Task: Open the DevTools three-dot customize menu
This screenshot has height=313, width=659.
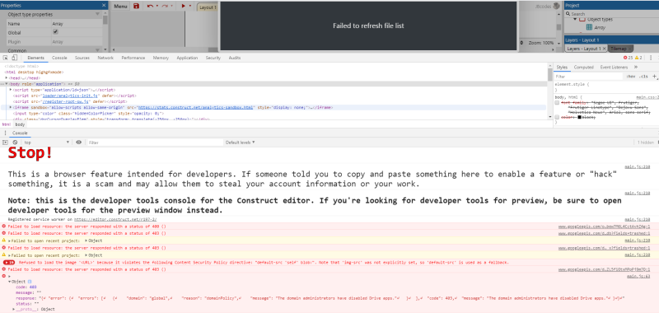Action: [650, 58]
